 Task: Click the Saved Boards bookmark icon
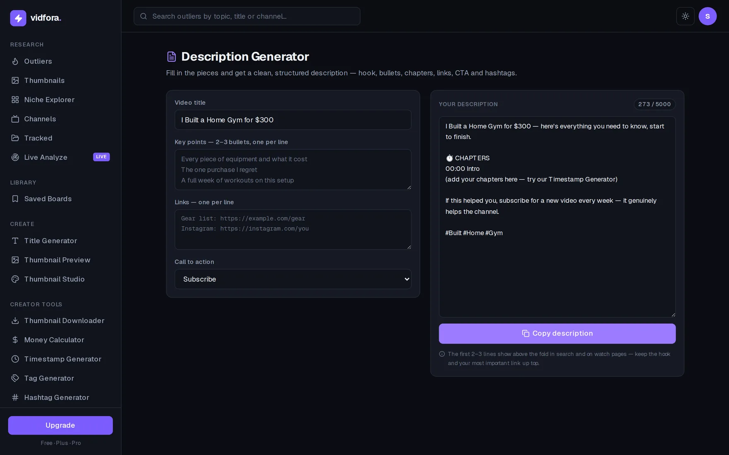tap(15, 199)
